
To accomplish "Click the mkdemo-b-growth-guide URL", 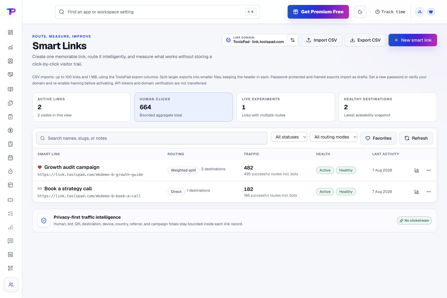I will click(x=90, y=175).
